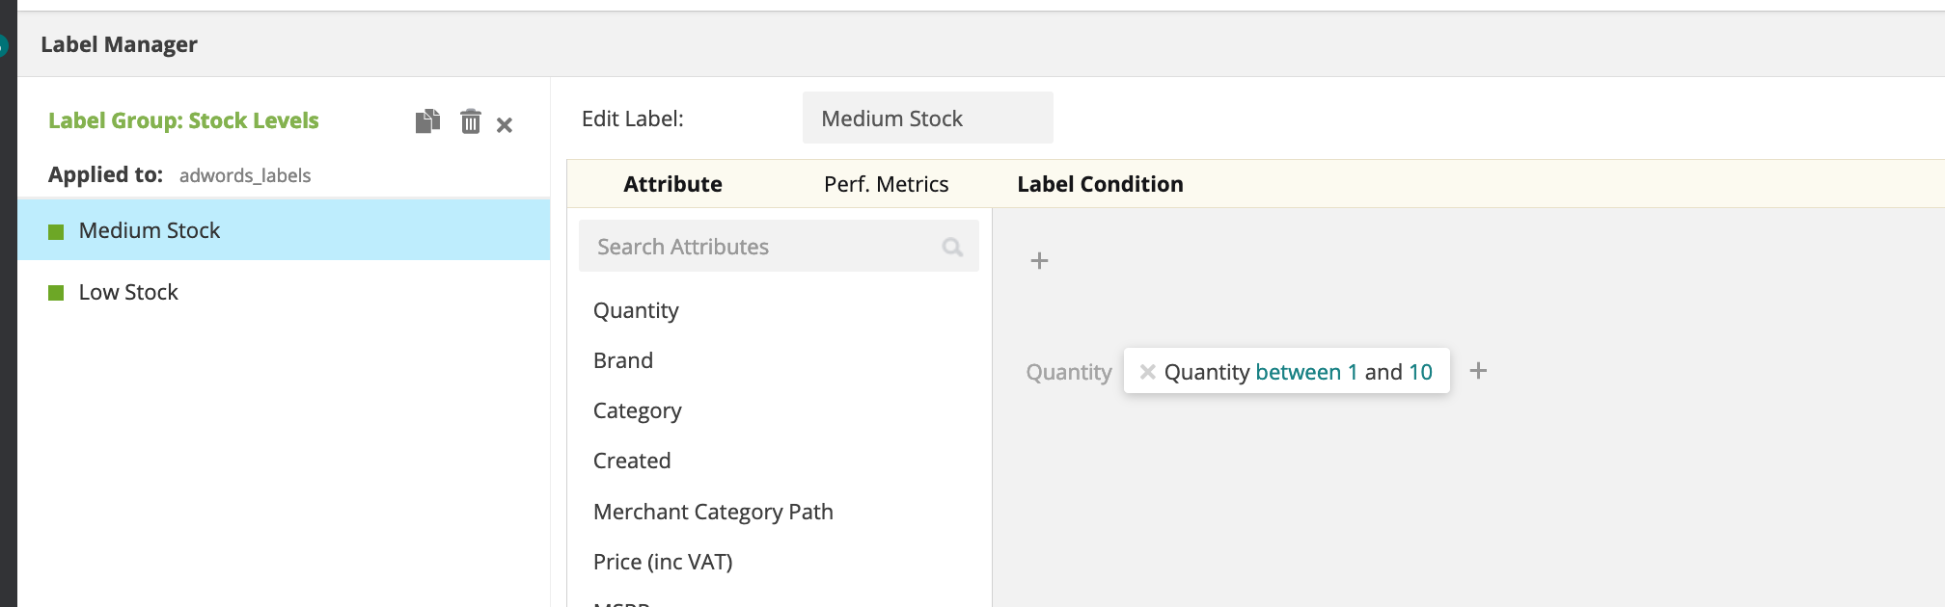Screen dimensions: 1945x607
Task: Click the Label Manager header title
Action: coord(119,44)
